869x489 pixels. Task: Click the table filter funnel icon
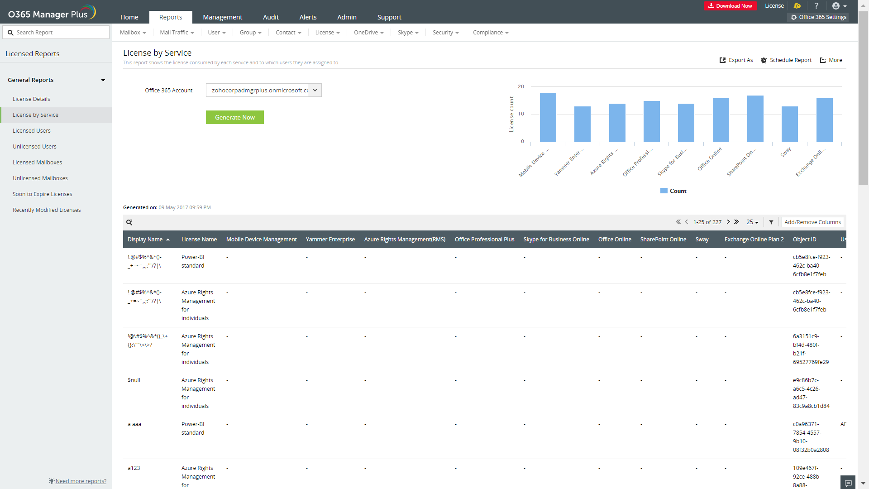(x=771, y=222)
